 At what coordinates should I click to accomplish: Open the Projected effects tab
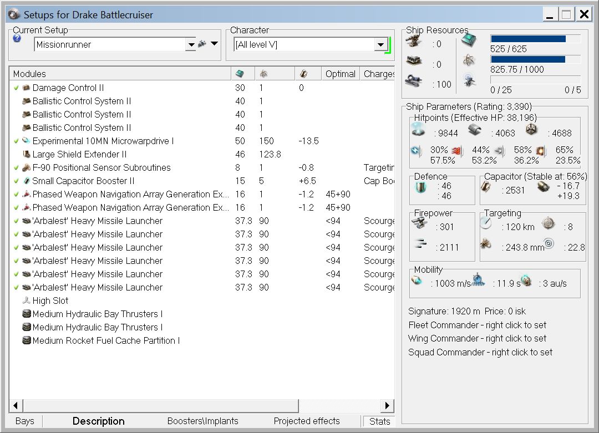point(307,421)
